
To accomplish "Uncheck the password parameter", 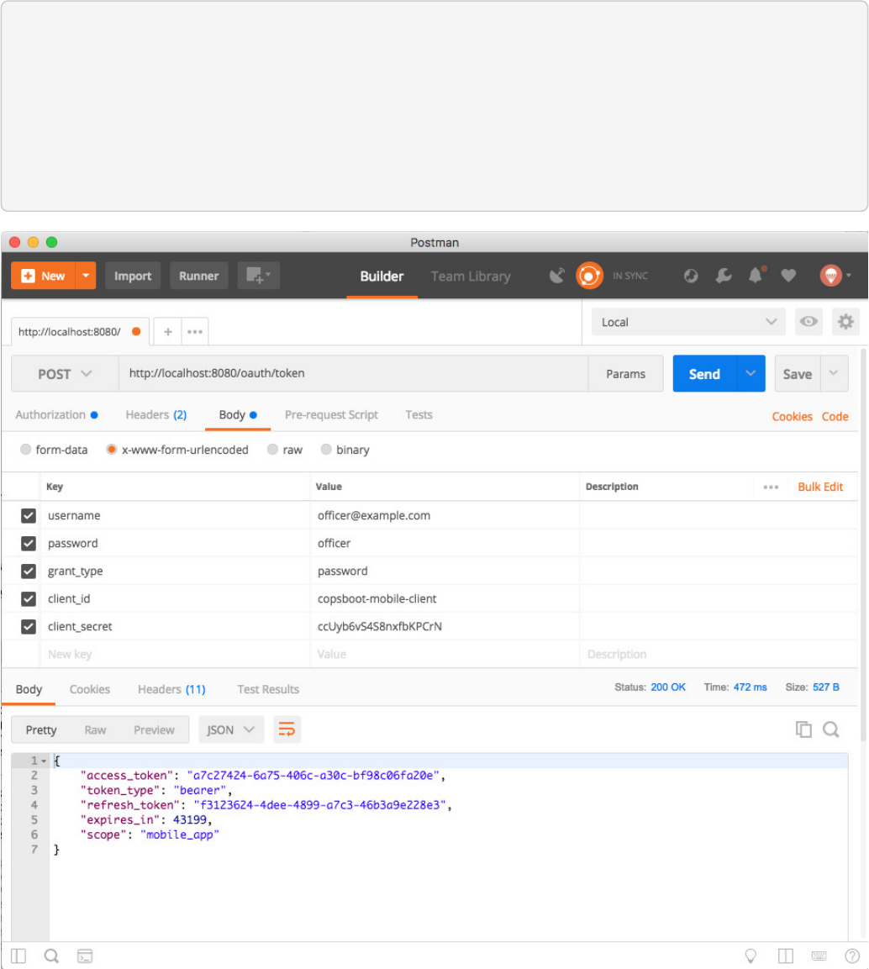I will [29, 543].
